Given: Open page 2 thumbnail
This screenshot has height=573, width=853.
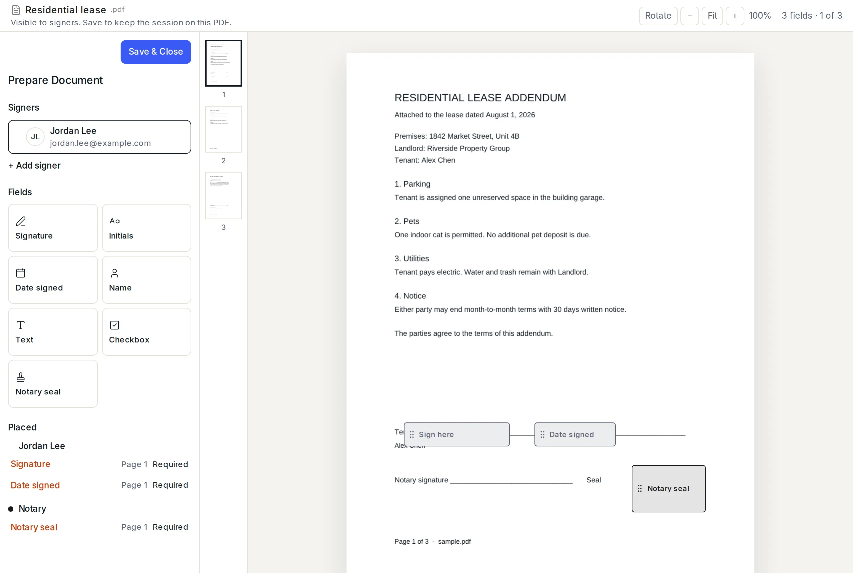Looking at the screenshot, I should click(x=223, y=129).
